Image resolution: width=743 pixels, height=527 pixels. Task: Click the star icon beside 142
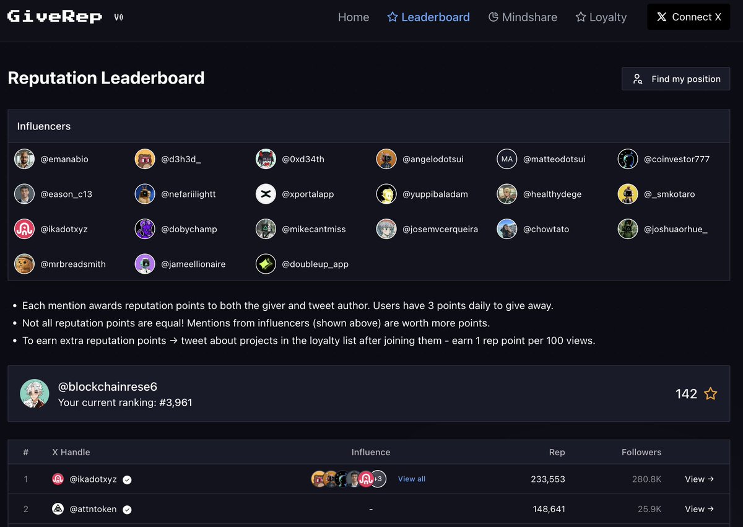(x=711, y=394)
